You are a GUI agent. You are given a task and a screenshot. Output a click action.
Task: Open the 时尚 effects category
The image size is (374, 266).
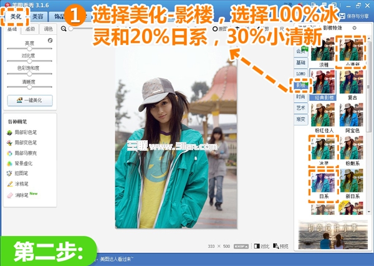pos(301,97)
